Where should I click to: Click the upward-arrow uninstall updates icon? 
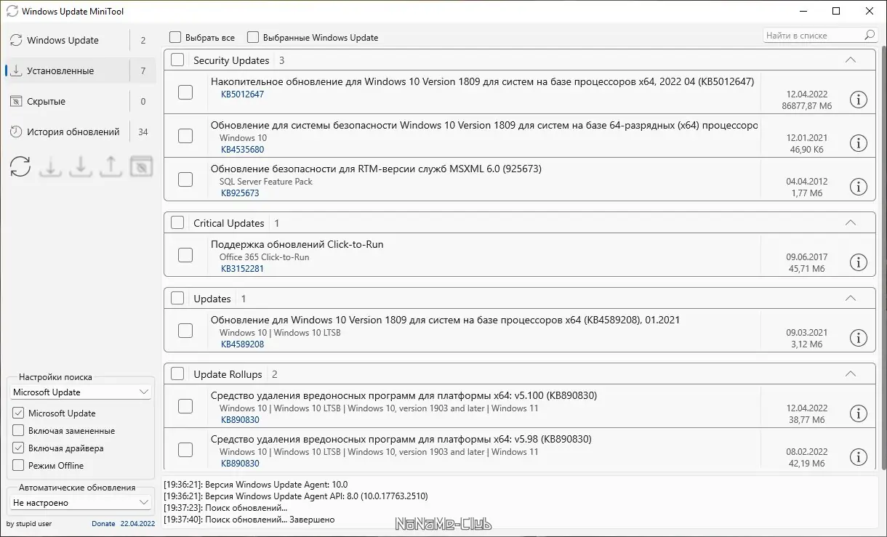(111, 166)
